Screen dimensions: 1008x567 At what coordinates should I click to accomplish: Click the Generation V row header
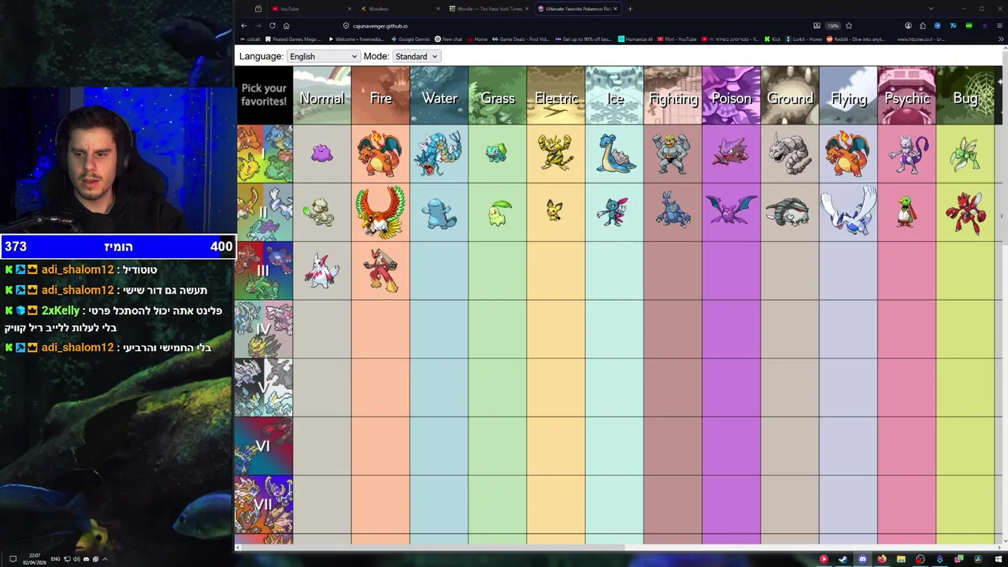point(264,387)
